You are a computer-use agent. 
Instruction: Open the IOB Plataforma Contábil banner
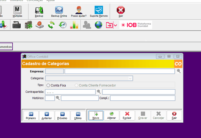136,25
